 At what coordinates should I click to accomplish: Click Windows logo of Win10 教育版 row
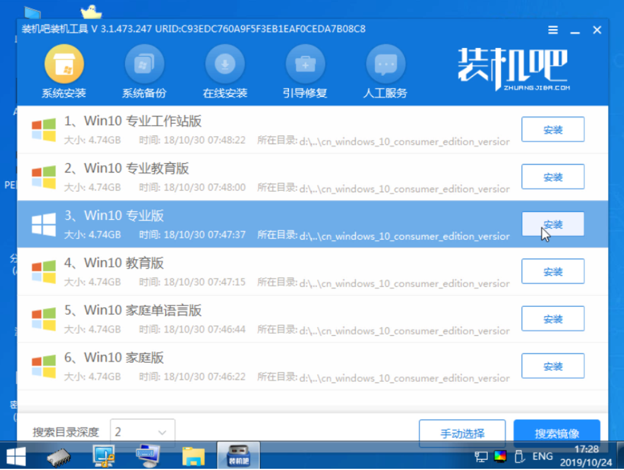tap(44, 272)
